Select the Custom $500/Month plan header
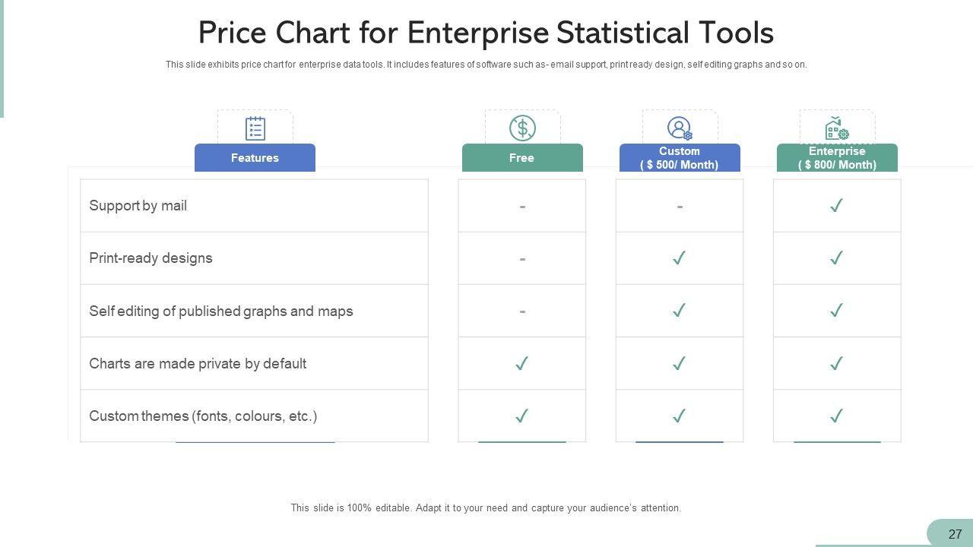 [680, 158]
